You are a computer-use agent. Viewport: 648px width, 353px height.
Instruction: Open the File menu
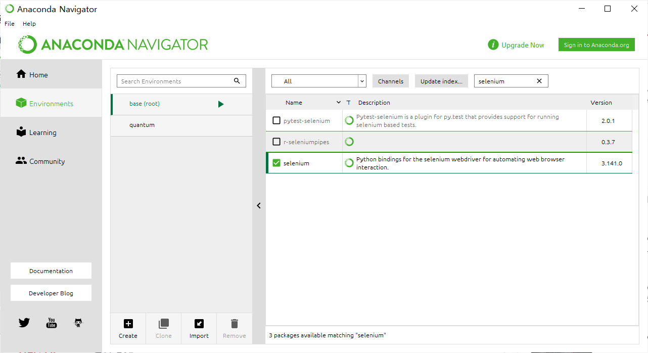point(10,24)
